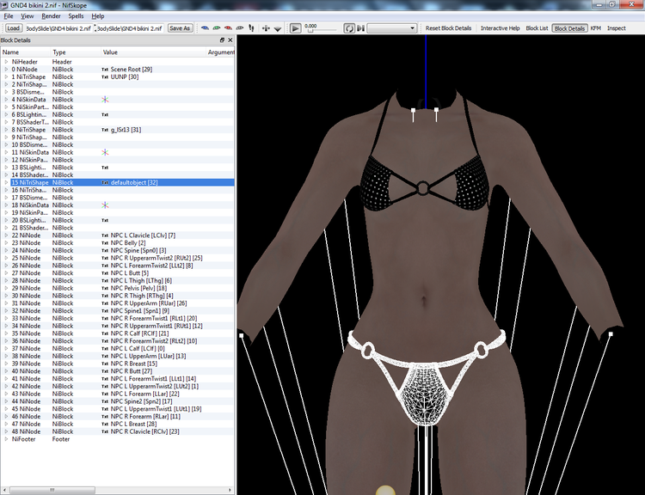
Task: Click Reset Block Details
Action: (448, 28)
